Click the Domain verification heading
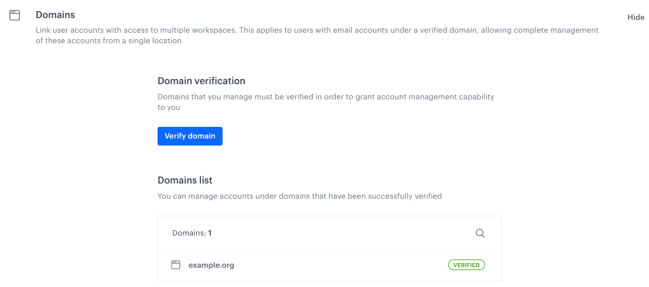649x287 pixels. click(201, 81)
